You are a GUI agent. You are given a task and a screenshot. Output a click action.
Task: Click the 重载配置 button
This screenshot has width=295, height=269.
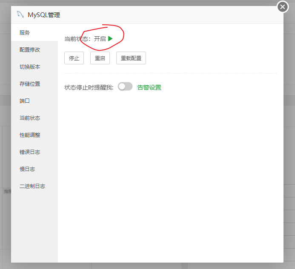point(131,58)
